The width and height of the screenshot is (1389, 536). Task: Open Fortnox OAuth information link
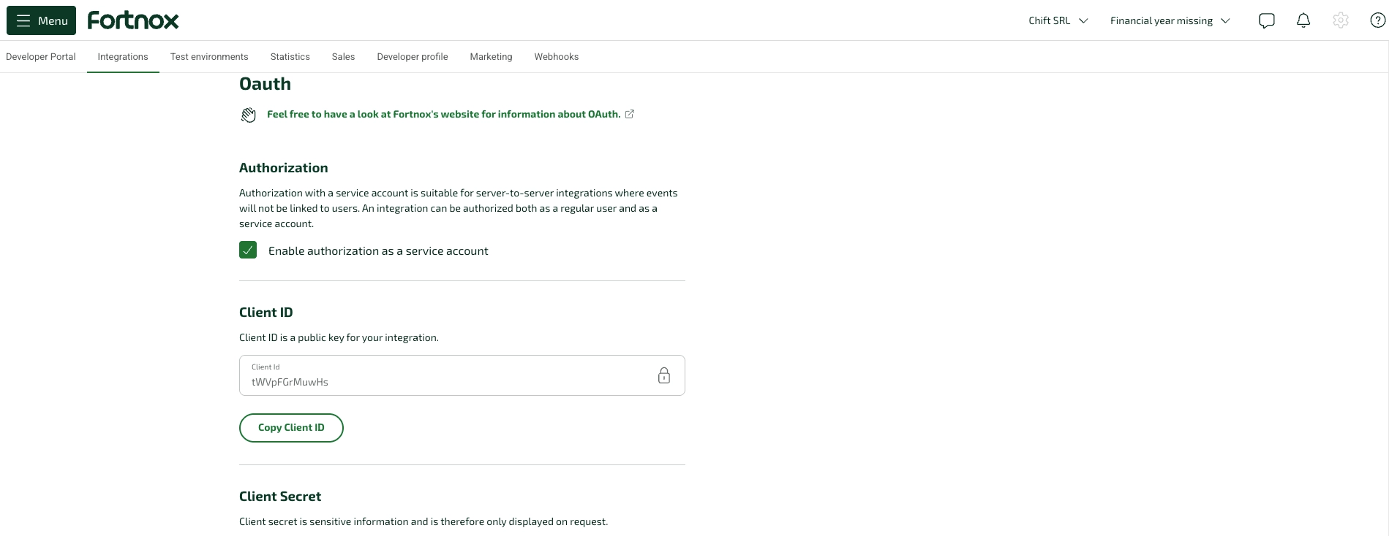click(443, 114)
